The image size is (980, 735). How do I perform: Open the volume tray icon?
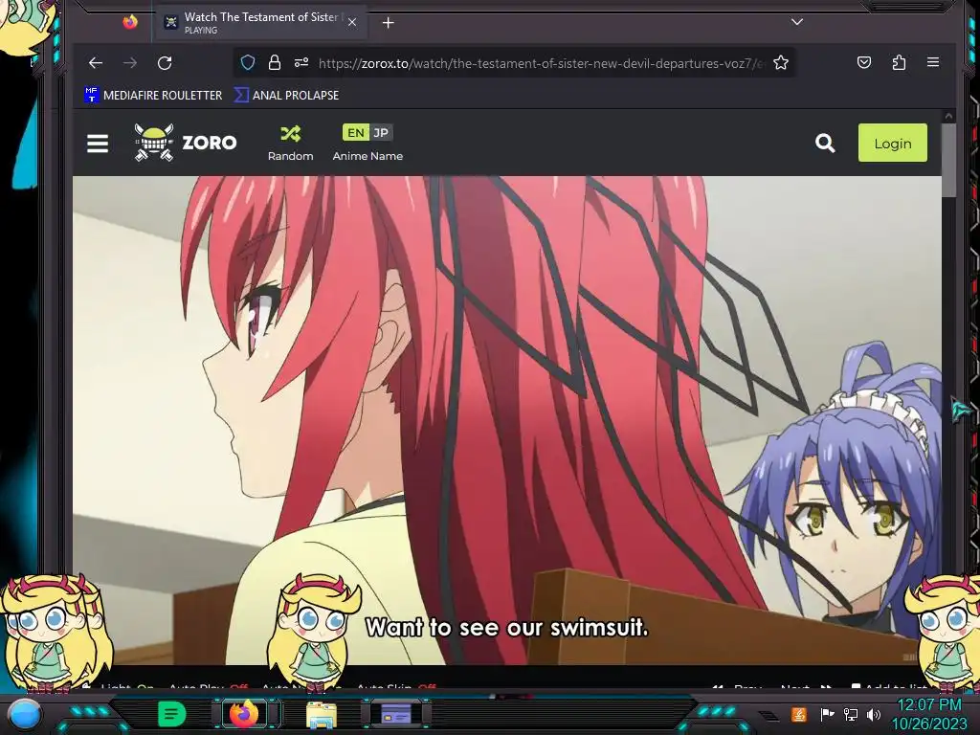(874, 714)
